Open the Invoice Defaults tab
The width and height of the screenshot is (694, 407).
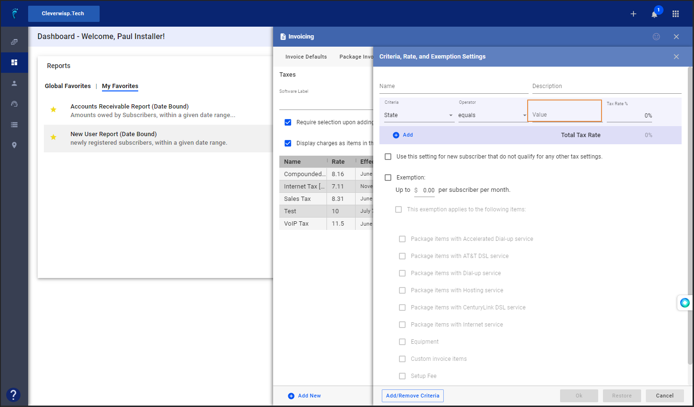pos(306,57)
